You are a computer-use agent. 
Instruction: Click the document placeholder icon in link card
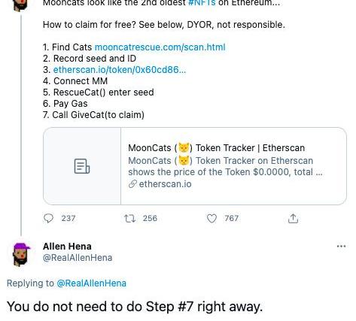(x=82, y=166)
